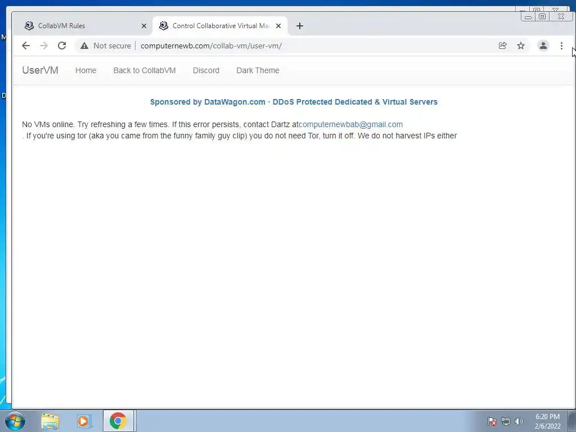Minimize the Chrome window

click(x=528, y=16)
